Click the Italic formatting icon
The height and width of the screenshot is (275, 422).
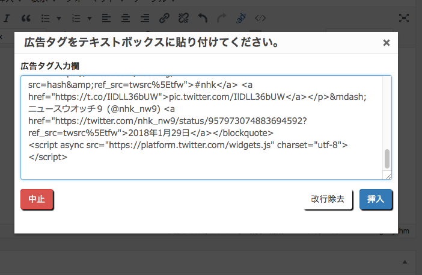tap(7, 18)
